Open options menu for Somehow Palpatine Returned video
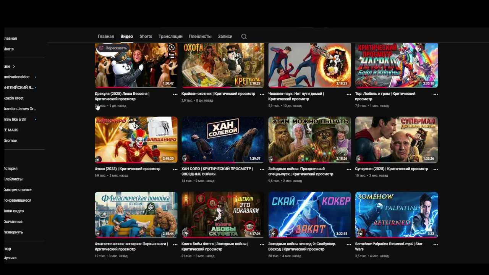 tap(436, 244)
